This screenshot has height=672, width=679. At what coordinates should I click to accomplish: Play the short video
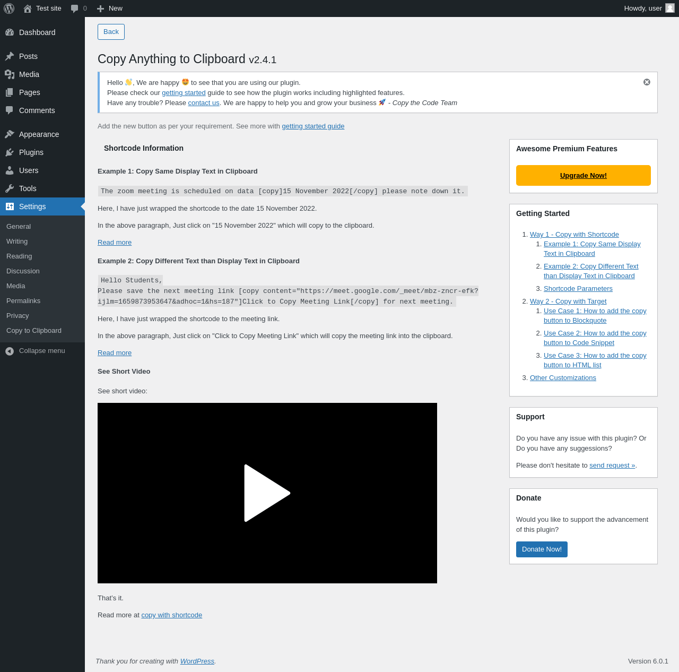[267, 493]
